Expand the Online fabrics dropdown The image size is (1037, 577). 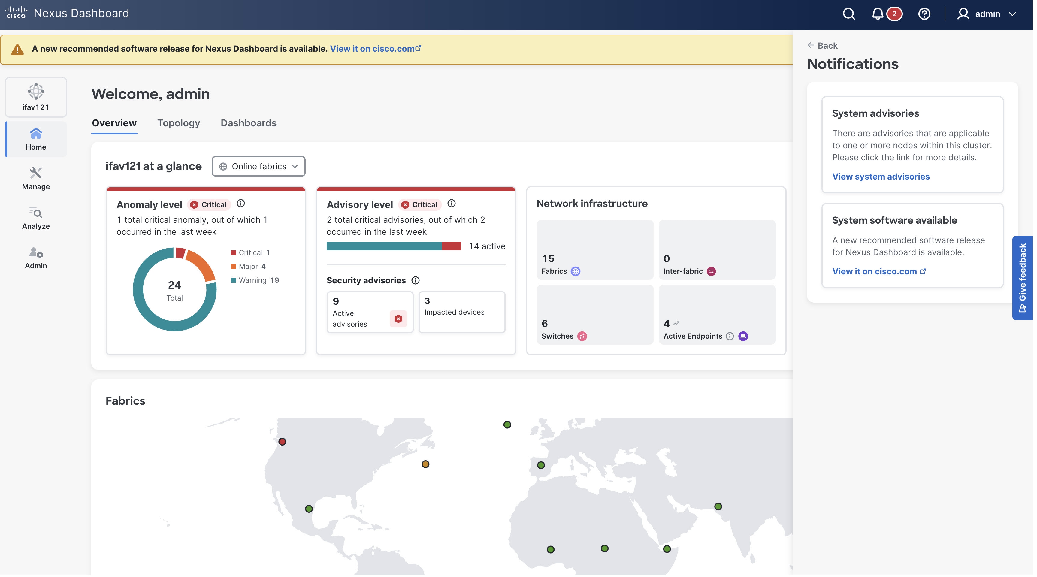point(258,166)
